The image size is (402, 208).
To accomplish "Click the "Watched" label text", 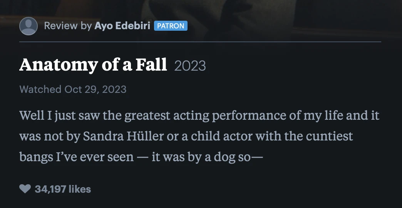I will coord(40,89).
